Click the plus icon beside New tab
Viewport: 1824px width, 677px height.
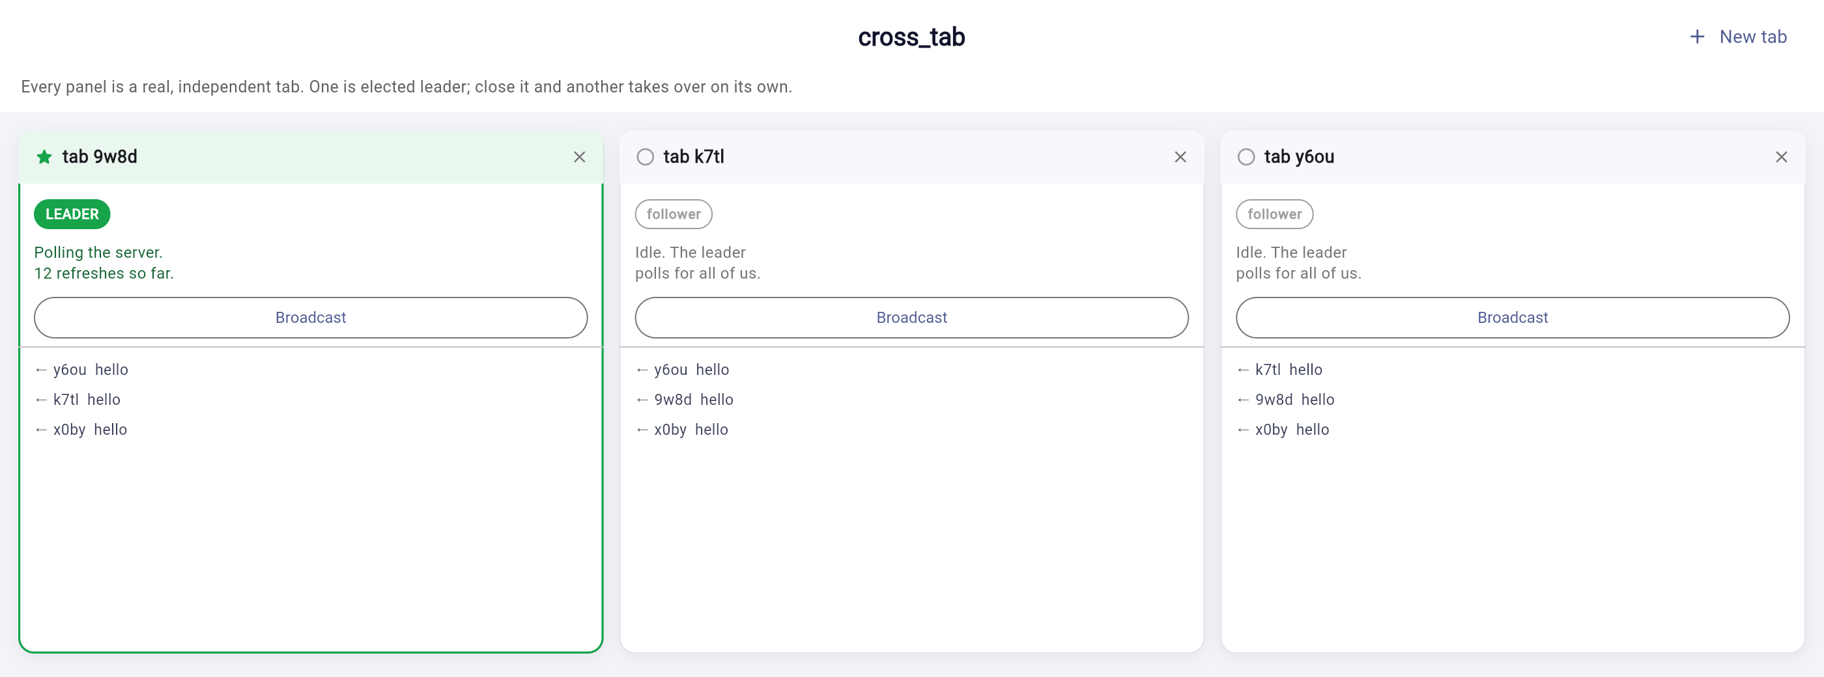point(1697,37)
